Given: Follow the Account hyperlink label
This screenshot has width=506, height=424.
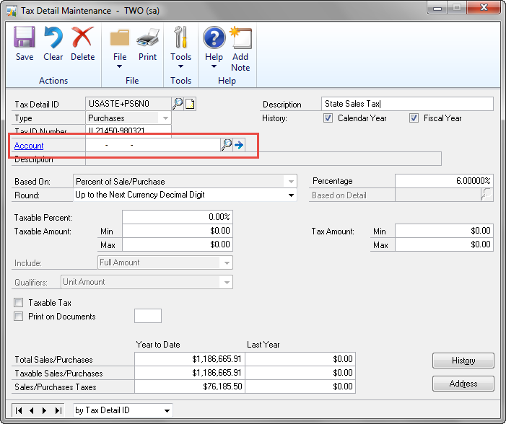Looking at the screenshot, I should [29, 146].
